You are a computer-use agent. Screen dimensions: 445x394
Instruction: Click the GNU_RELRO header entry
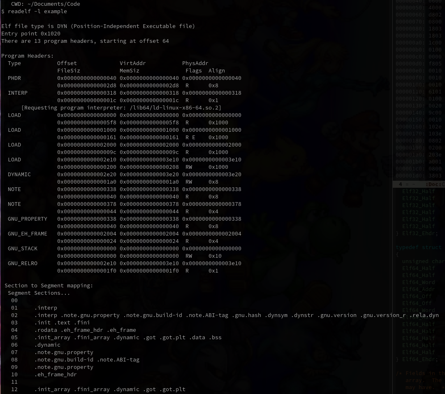pyautogui.click(x=23, y=263)
